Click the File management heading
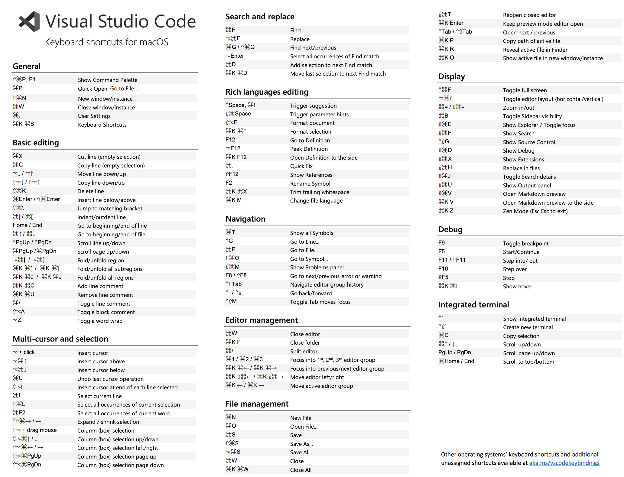The width and height of the screenshot is (624, 477). coord(257,404)
